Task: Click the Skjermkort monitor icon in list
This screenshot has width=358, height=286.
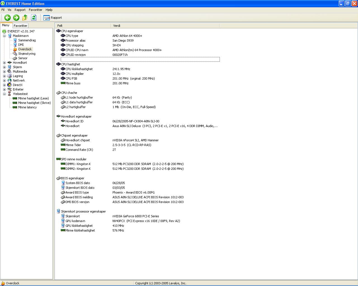Action: (63, 216)
